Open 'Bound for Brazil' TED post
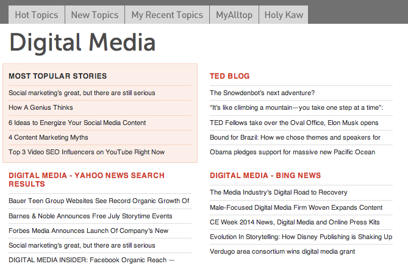 tap(295, 137)
